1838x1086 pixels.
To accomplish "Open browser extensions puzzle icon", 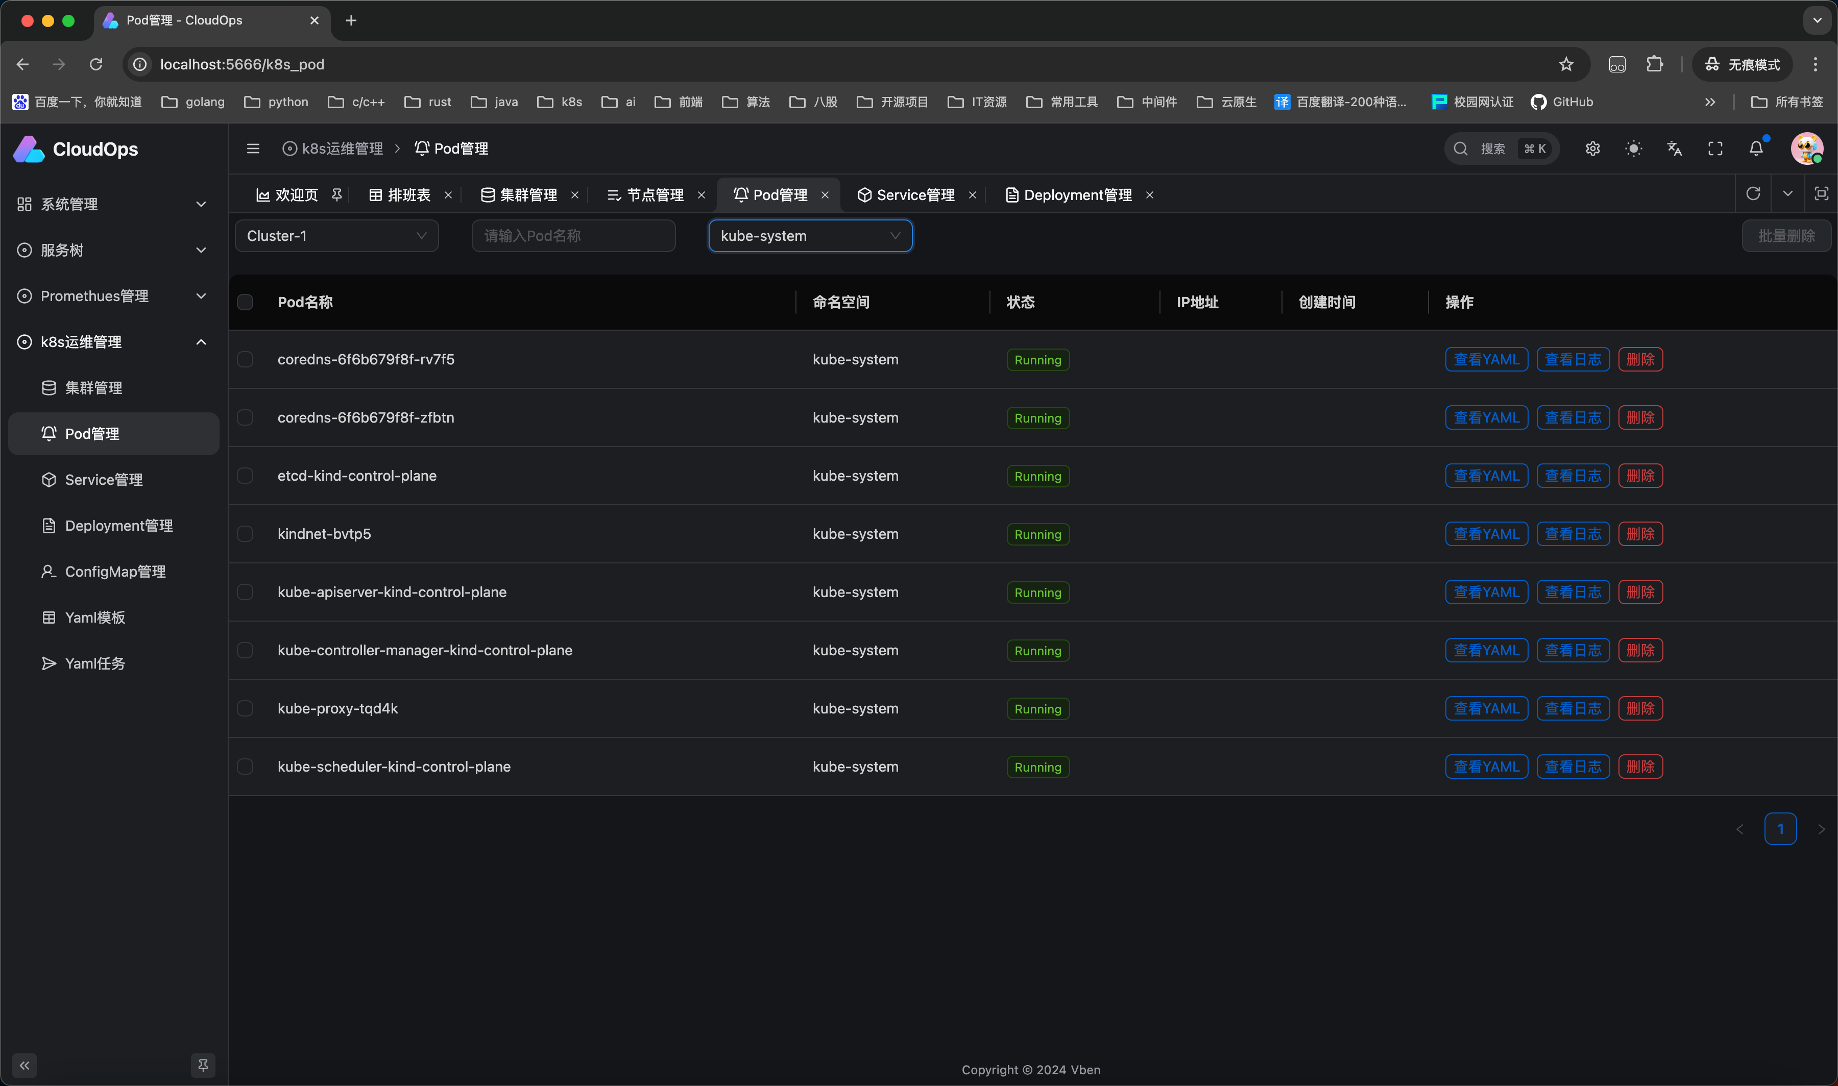I will coord(1655,64).
